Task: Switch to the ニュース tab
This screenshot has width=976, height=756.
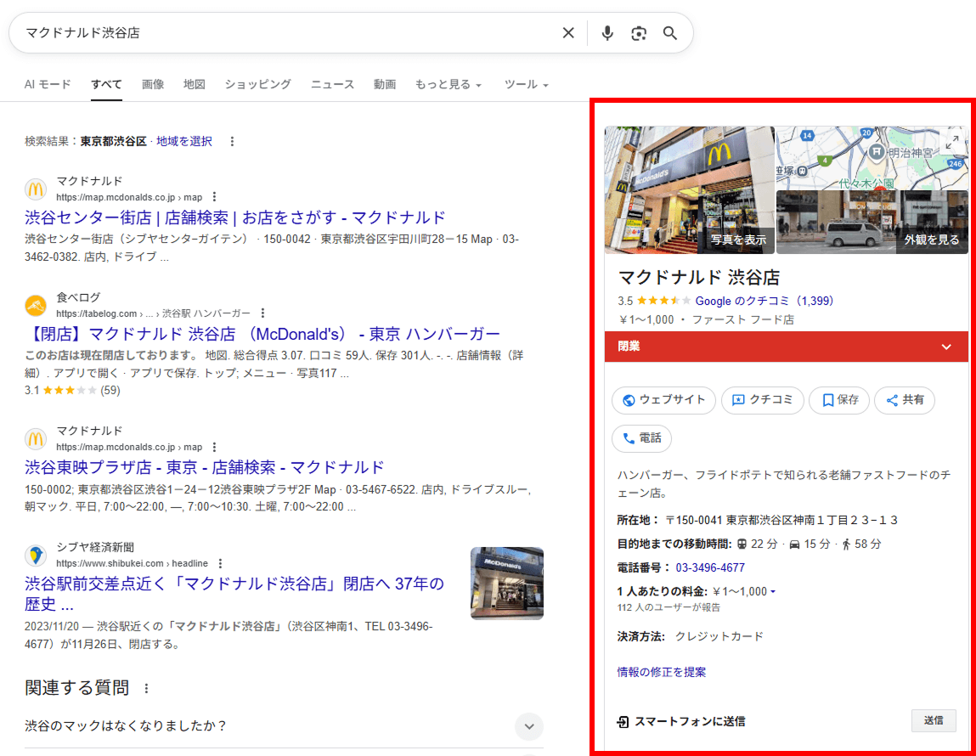Action: pyautogui.click(x=332, y=84)
